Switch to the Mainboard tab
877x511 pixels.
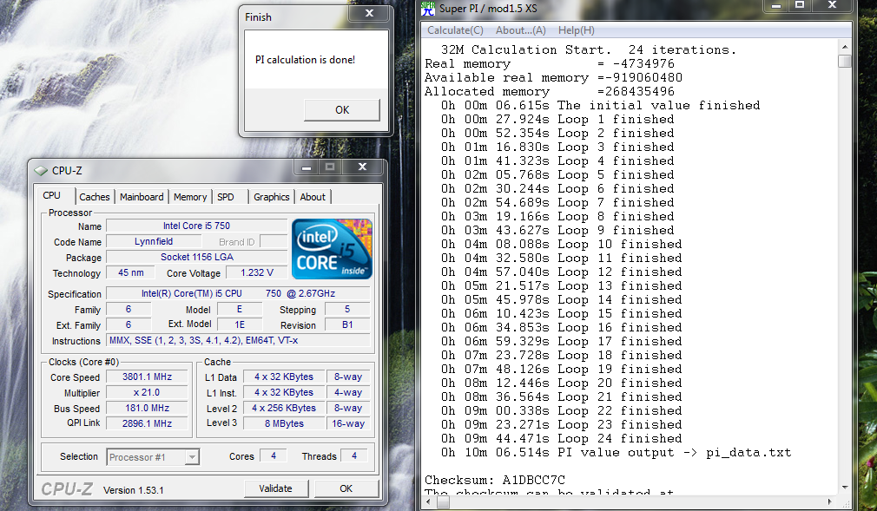(x=142, y=197)
